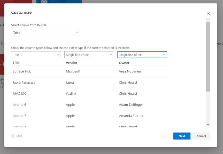Expand the Title column type dropdown

click(36, 55)
